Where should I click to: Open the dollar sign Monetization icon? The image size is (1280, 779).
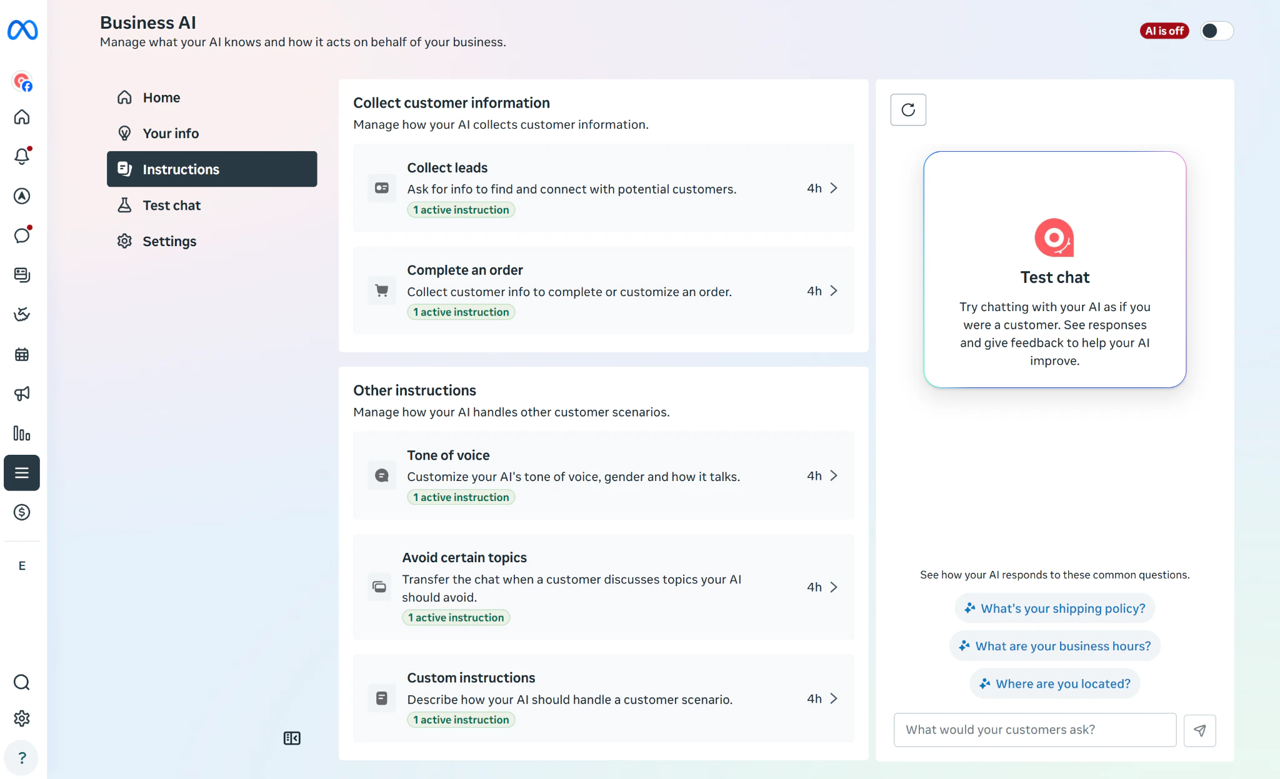pyautogui.click(x=22, y=512)
